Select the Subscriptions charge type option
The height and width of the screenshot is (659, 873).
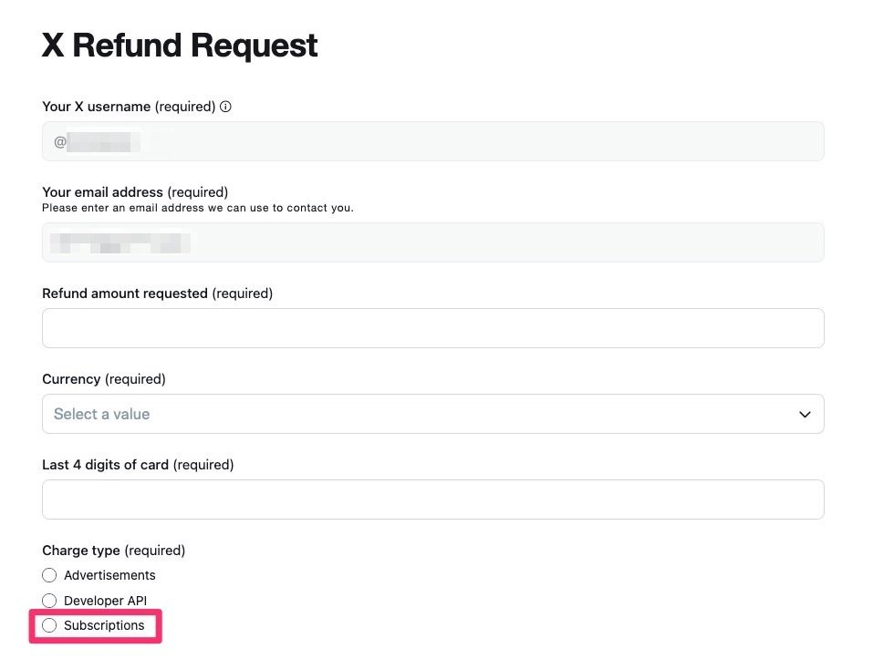pyautogui.click(x=49, y=625)
